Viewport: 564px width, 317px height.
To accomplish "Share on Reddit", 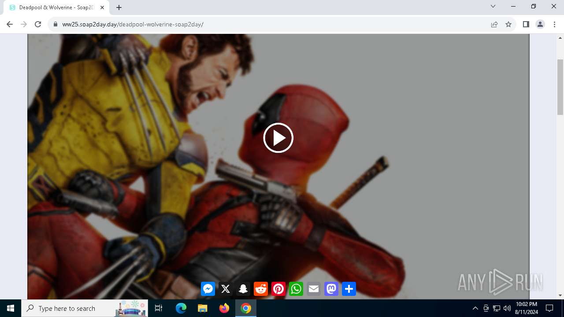I will pos(261,289).
